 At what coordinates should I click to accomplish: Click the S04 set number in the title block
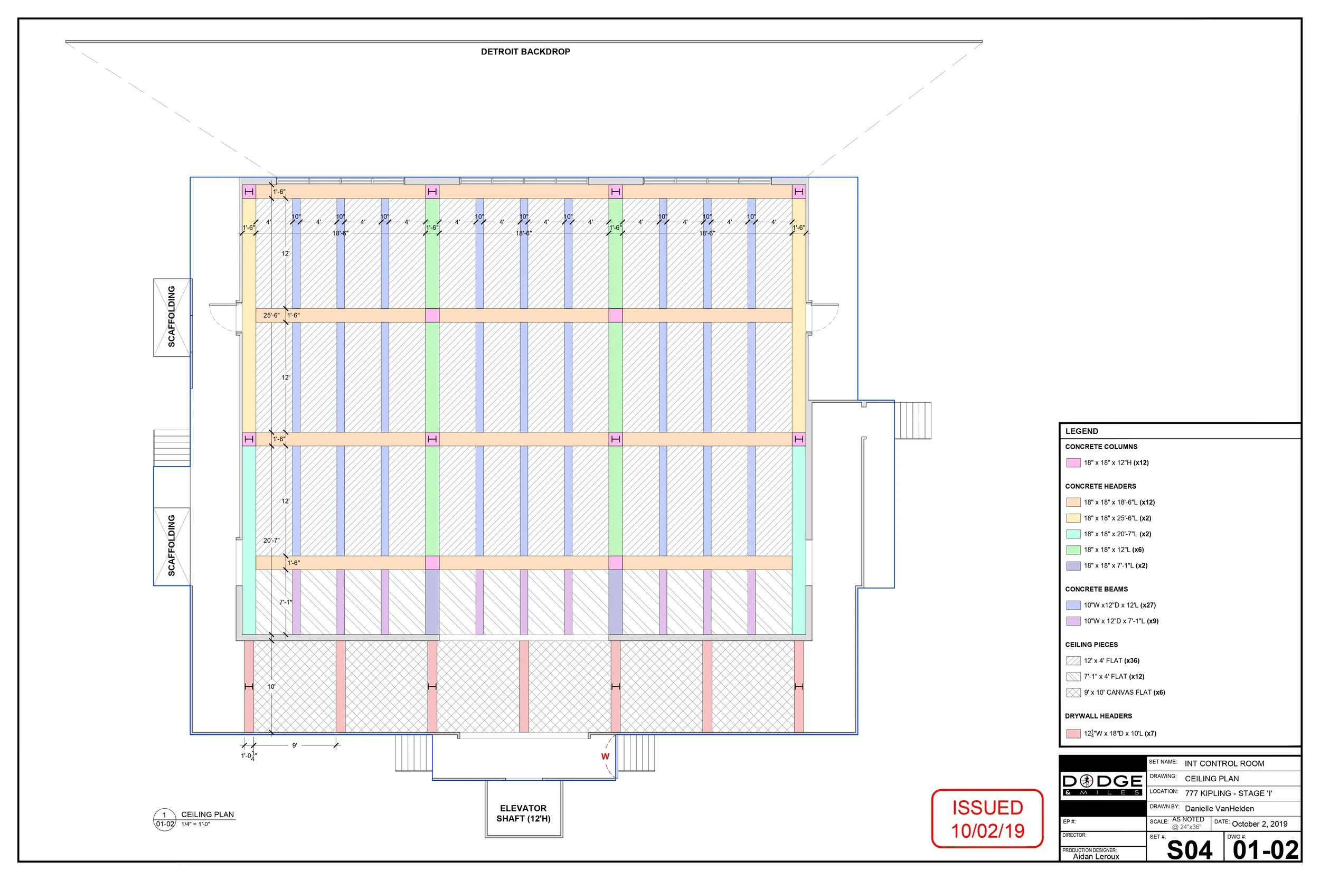(x=1189, y=850)
